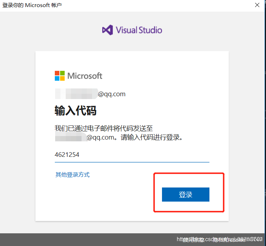Click the Visual Studio logo icon
266x246 pixels.
[108, 30]
